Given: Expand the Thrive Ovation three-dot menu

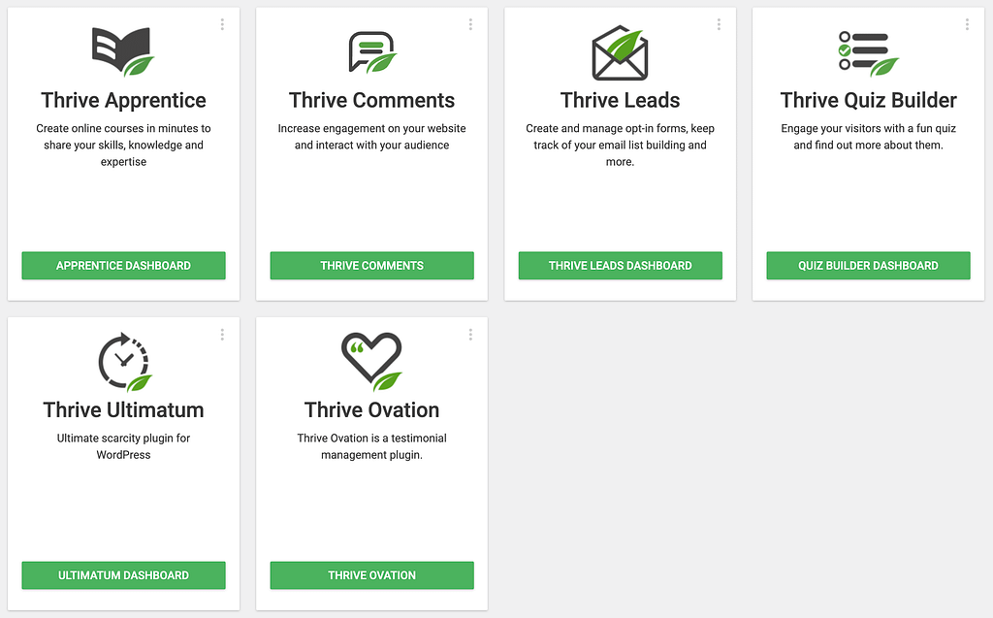Looking at the screenshot, I should [470, 335].
